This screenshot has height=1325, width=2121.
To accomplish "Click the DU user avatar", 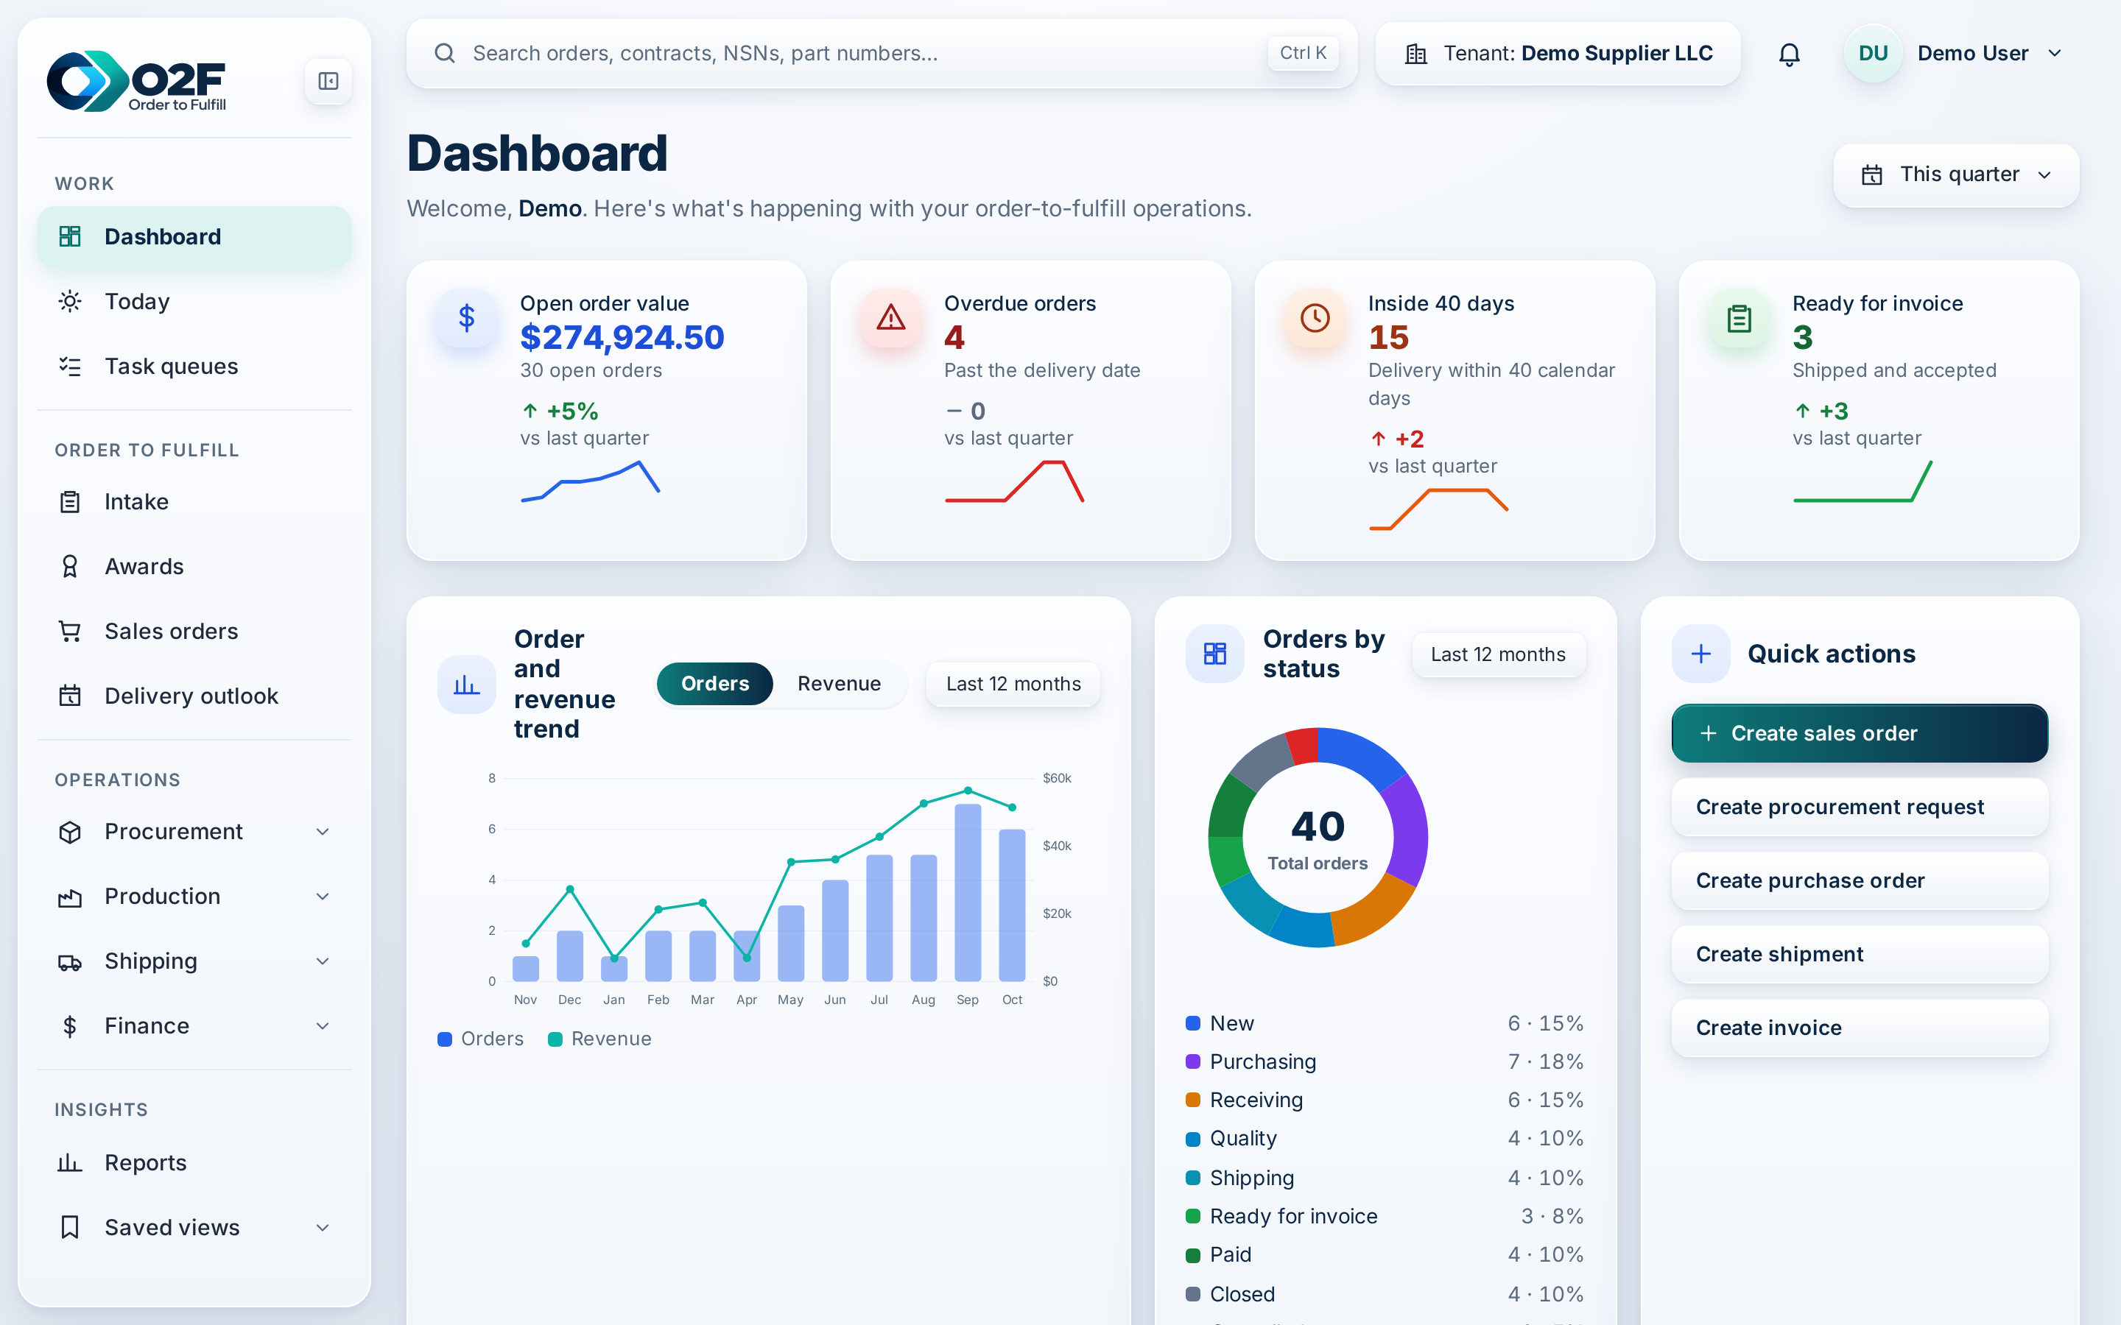I will point(1873,54).
